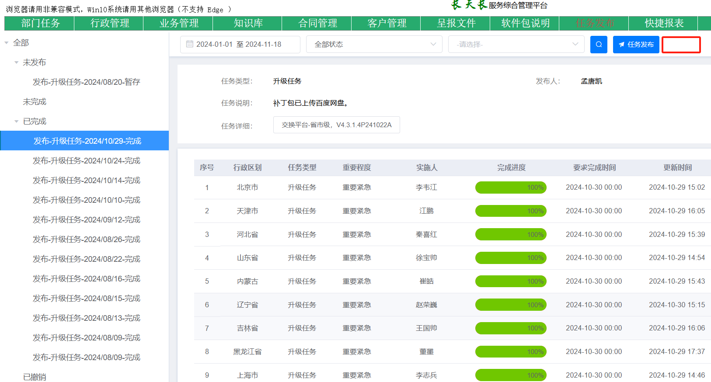Viewport: 711px width, 382px height.
Task: Open the red 任务发布 menu tab
Action: tap(595, 23)
